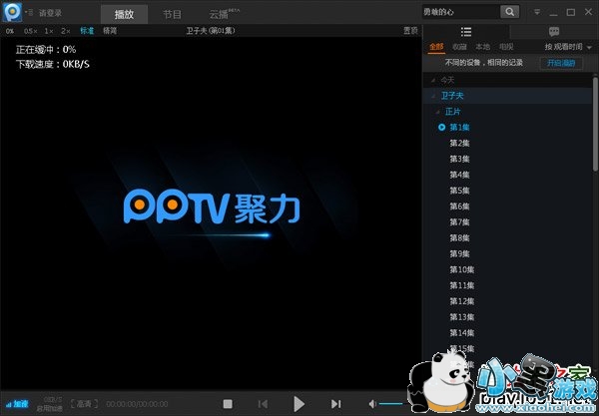The image size is (599, 416).
Task: Switch to the 节目 tab
Action: pyautogui.click(x=172, y=15)
